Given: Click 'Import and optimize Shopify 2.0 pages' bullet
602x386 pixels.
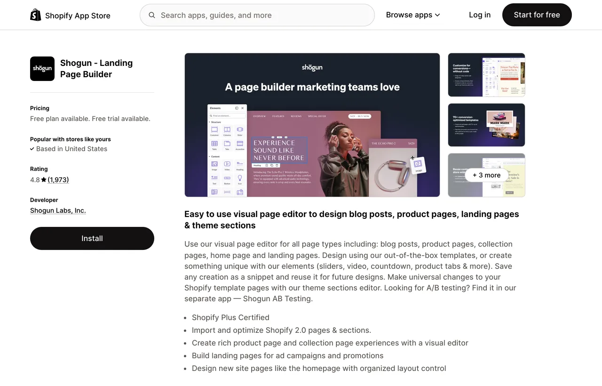Looking at the screenshot, I should [x=281, y=330].
